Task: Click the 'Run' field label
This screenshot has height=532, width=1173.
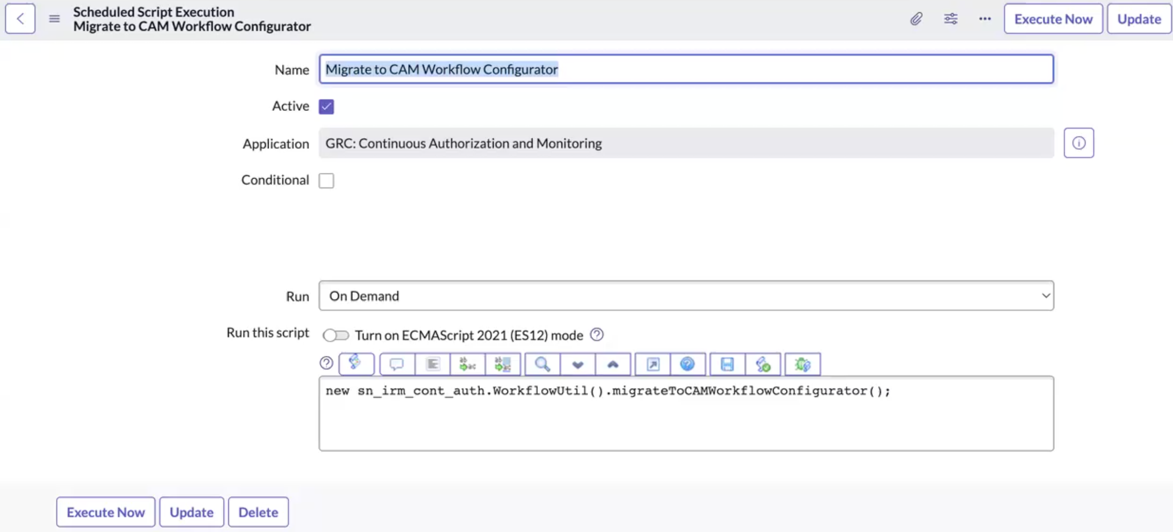Action: point(298,296)
